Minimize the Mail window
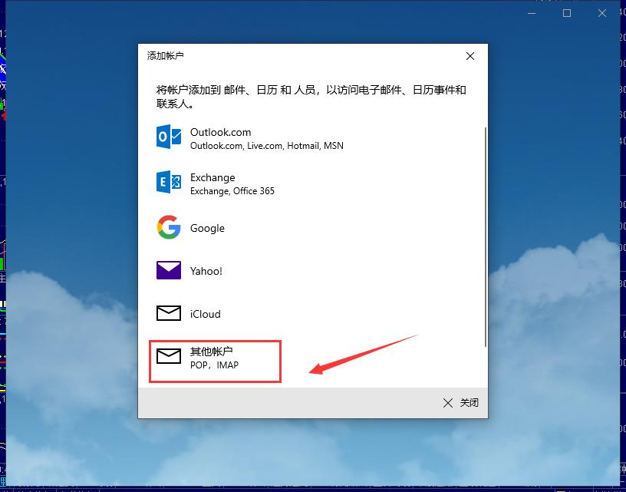 pos(532,13)
